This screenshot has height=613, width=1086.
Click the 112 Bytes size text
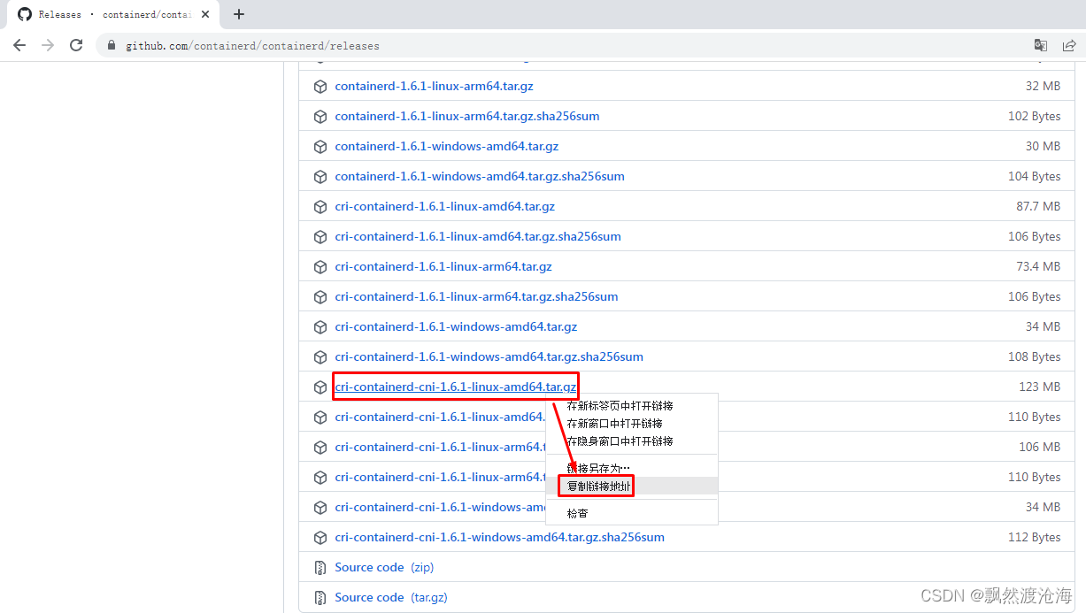1034,538
